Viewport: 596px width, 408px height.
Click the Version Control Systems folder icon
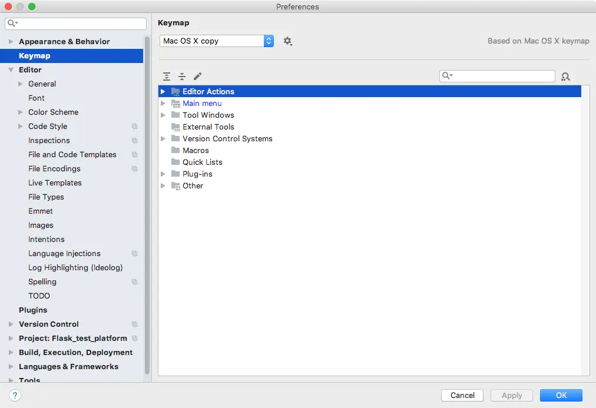pyautogui.click(x=176, y=138)
